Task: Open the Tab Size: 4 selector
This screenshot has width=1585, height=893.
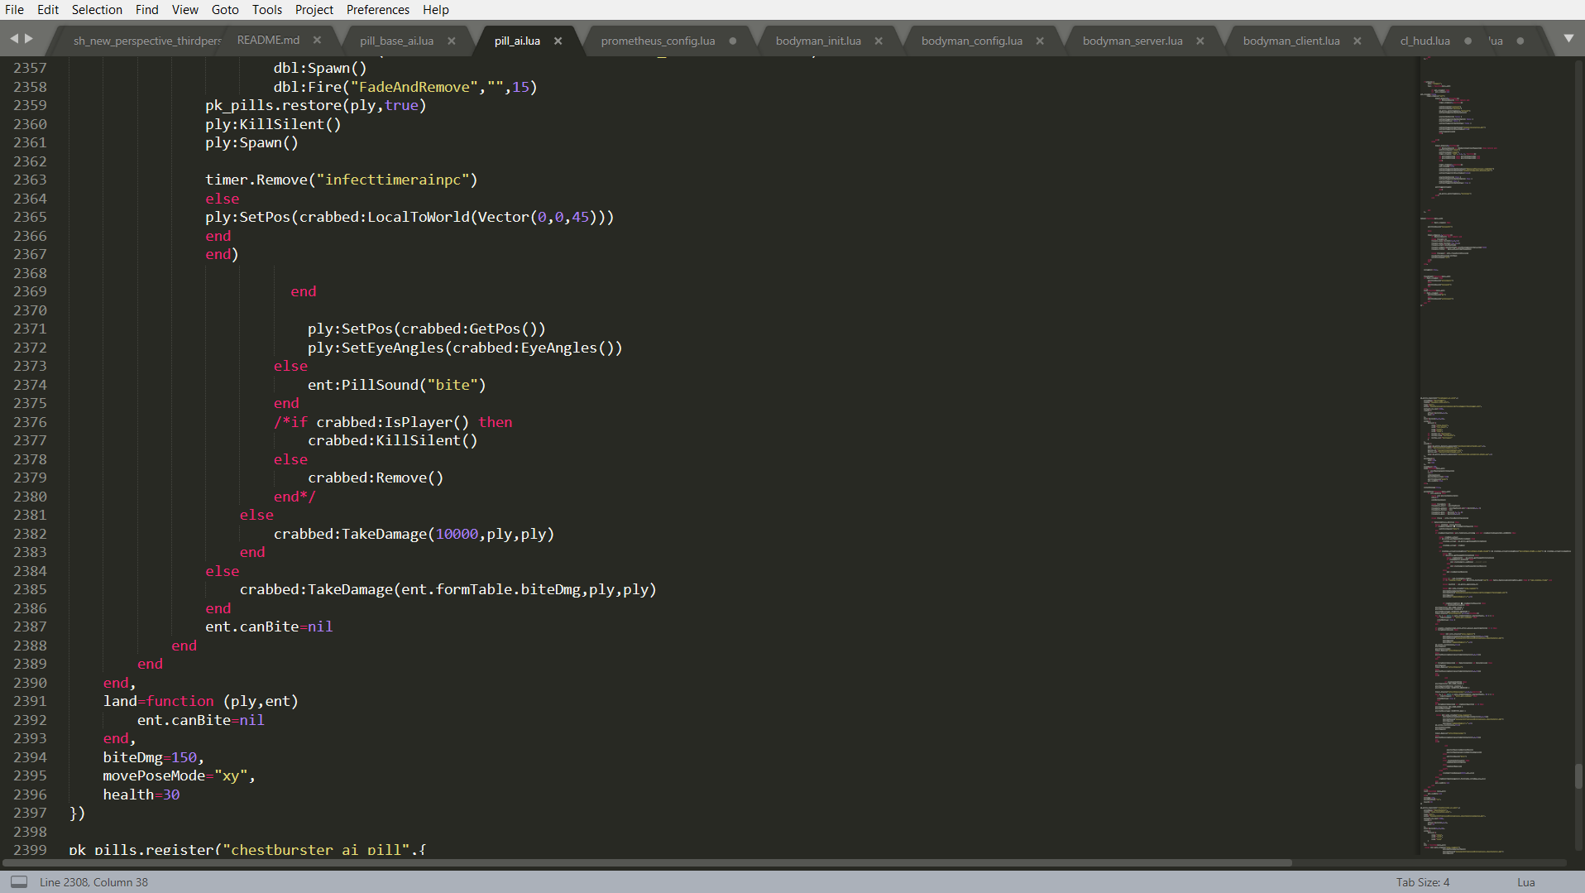Action: coord(1423,882)
